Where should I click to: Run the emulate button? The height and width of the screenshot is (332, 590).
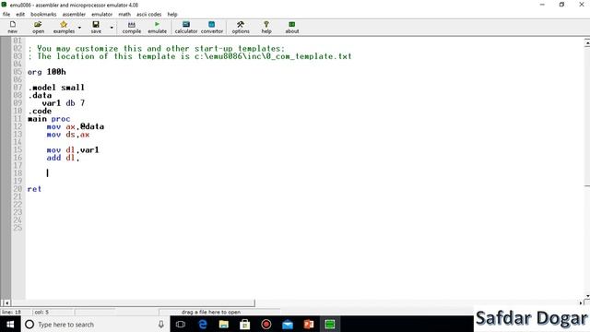click(157, 28)
